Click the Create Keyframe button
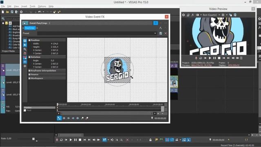Viewport: 261px width, 147px height. click(82, 118)
